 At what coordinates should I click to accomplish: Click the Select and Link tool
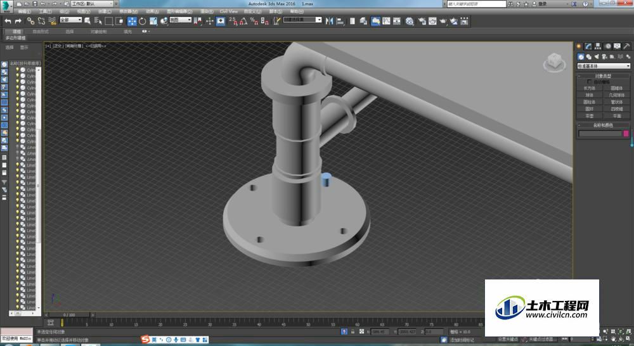[x=30, y=21]
